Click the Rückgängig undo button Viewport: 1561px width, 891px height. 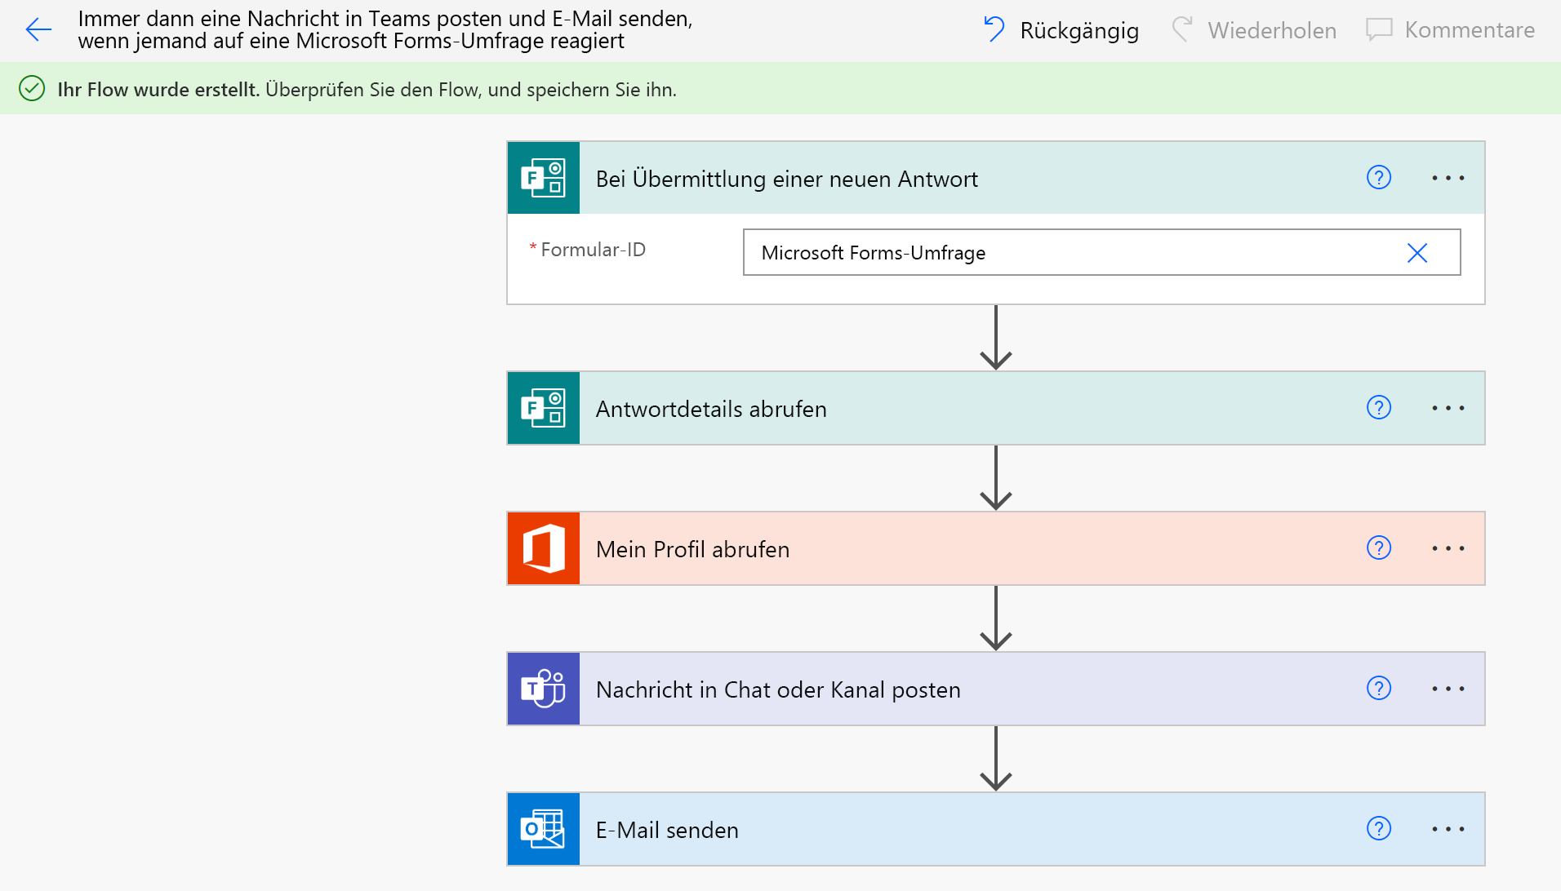click(1061, 30)
